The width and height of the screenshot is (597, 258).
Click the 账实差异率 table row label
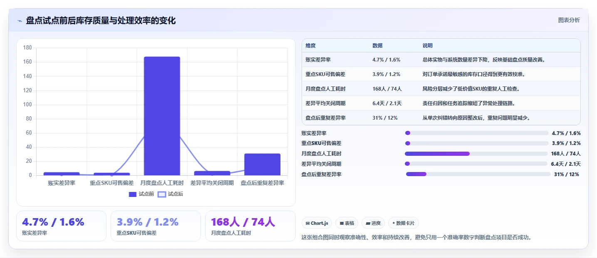point(318,60)
